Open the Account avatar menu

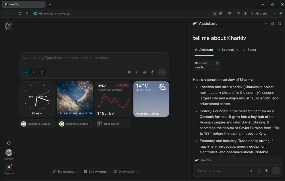click(9, 153)
